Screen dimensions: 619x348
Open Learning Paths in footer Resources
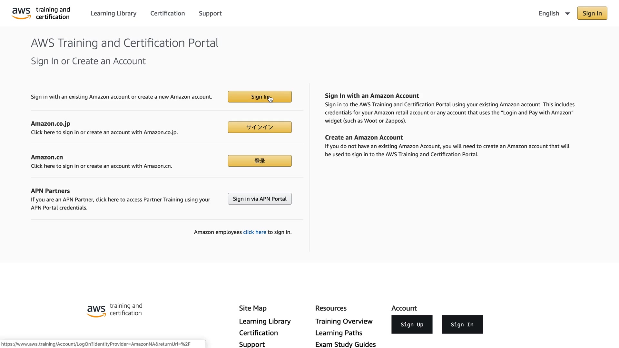click(x=339, y=333)
